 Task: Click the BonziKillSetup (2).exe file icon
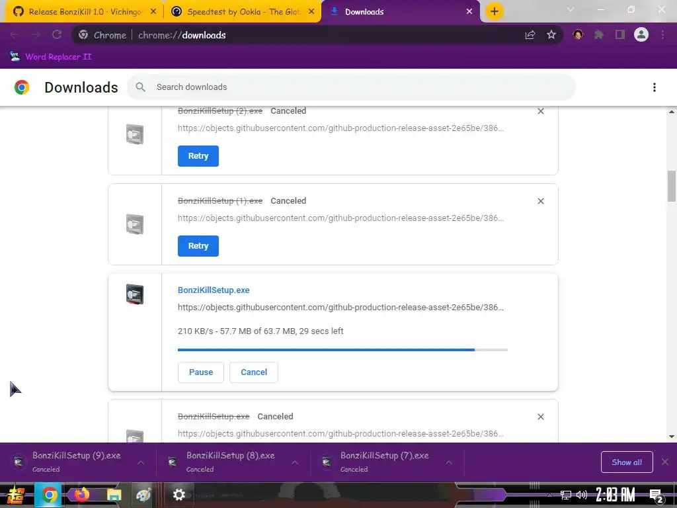pos(135,134)
